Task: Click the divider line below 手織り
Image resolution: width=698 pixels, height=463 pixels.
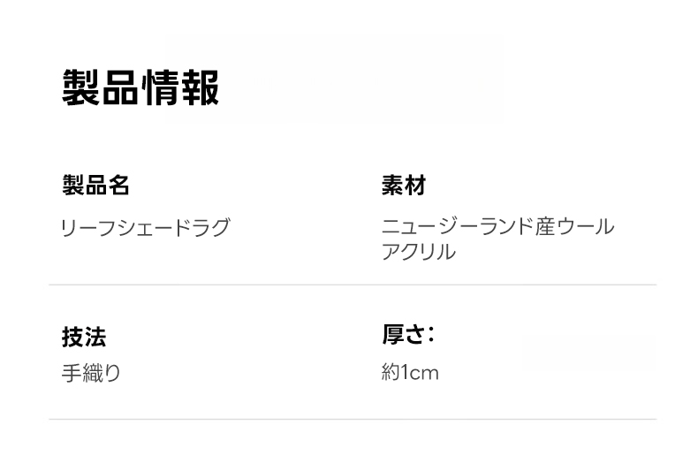Action: (353, 419)
